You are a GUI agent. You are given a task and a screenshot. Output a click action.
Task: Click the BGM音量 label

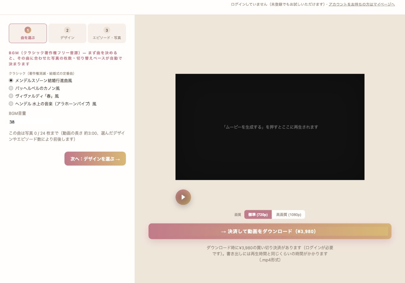click(x=18, y=113)
